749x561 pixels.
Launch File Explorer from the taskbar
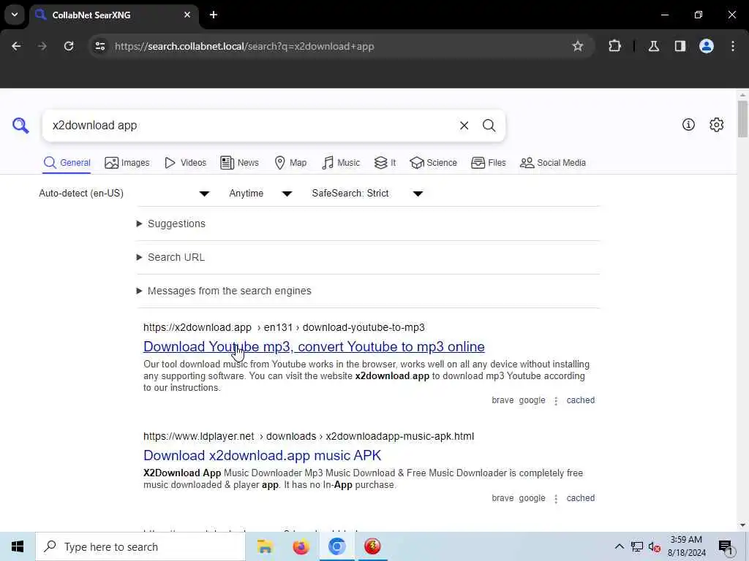(x=265, y=546)
